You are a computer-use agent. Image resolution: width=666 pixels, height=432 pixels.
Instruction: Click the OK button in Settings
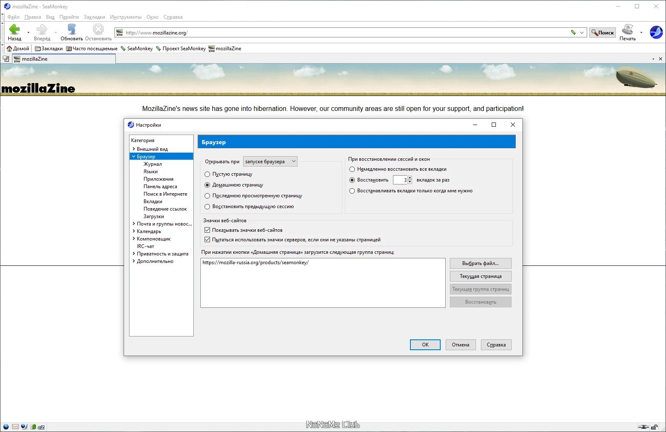pyautogui.click(x=425, y=345)
